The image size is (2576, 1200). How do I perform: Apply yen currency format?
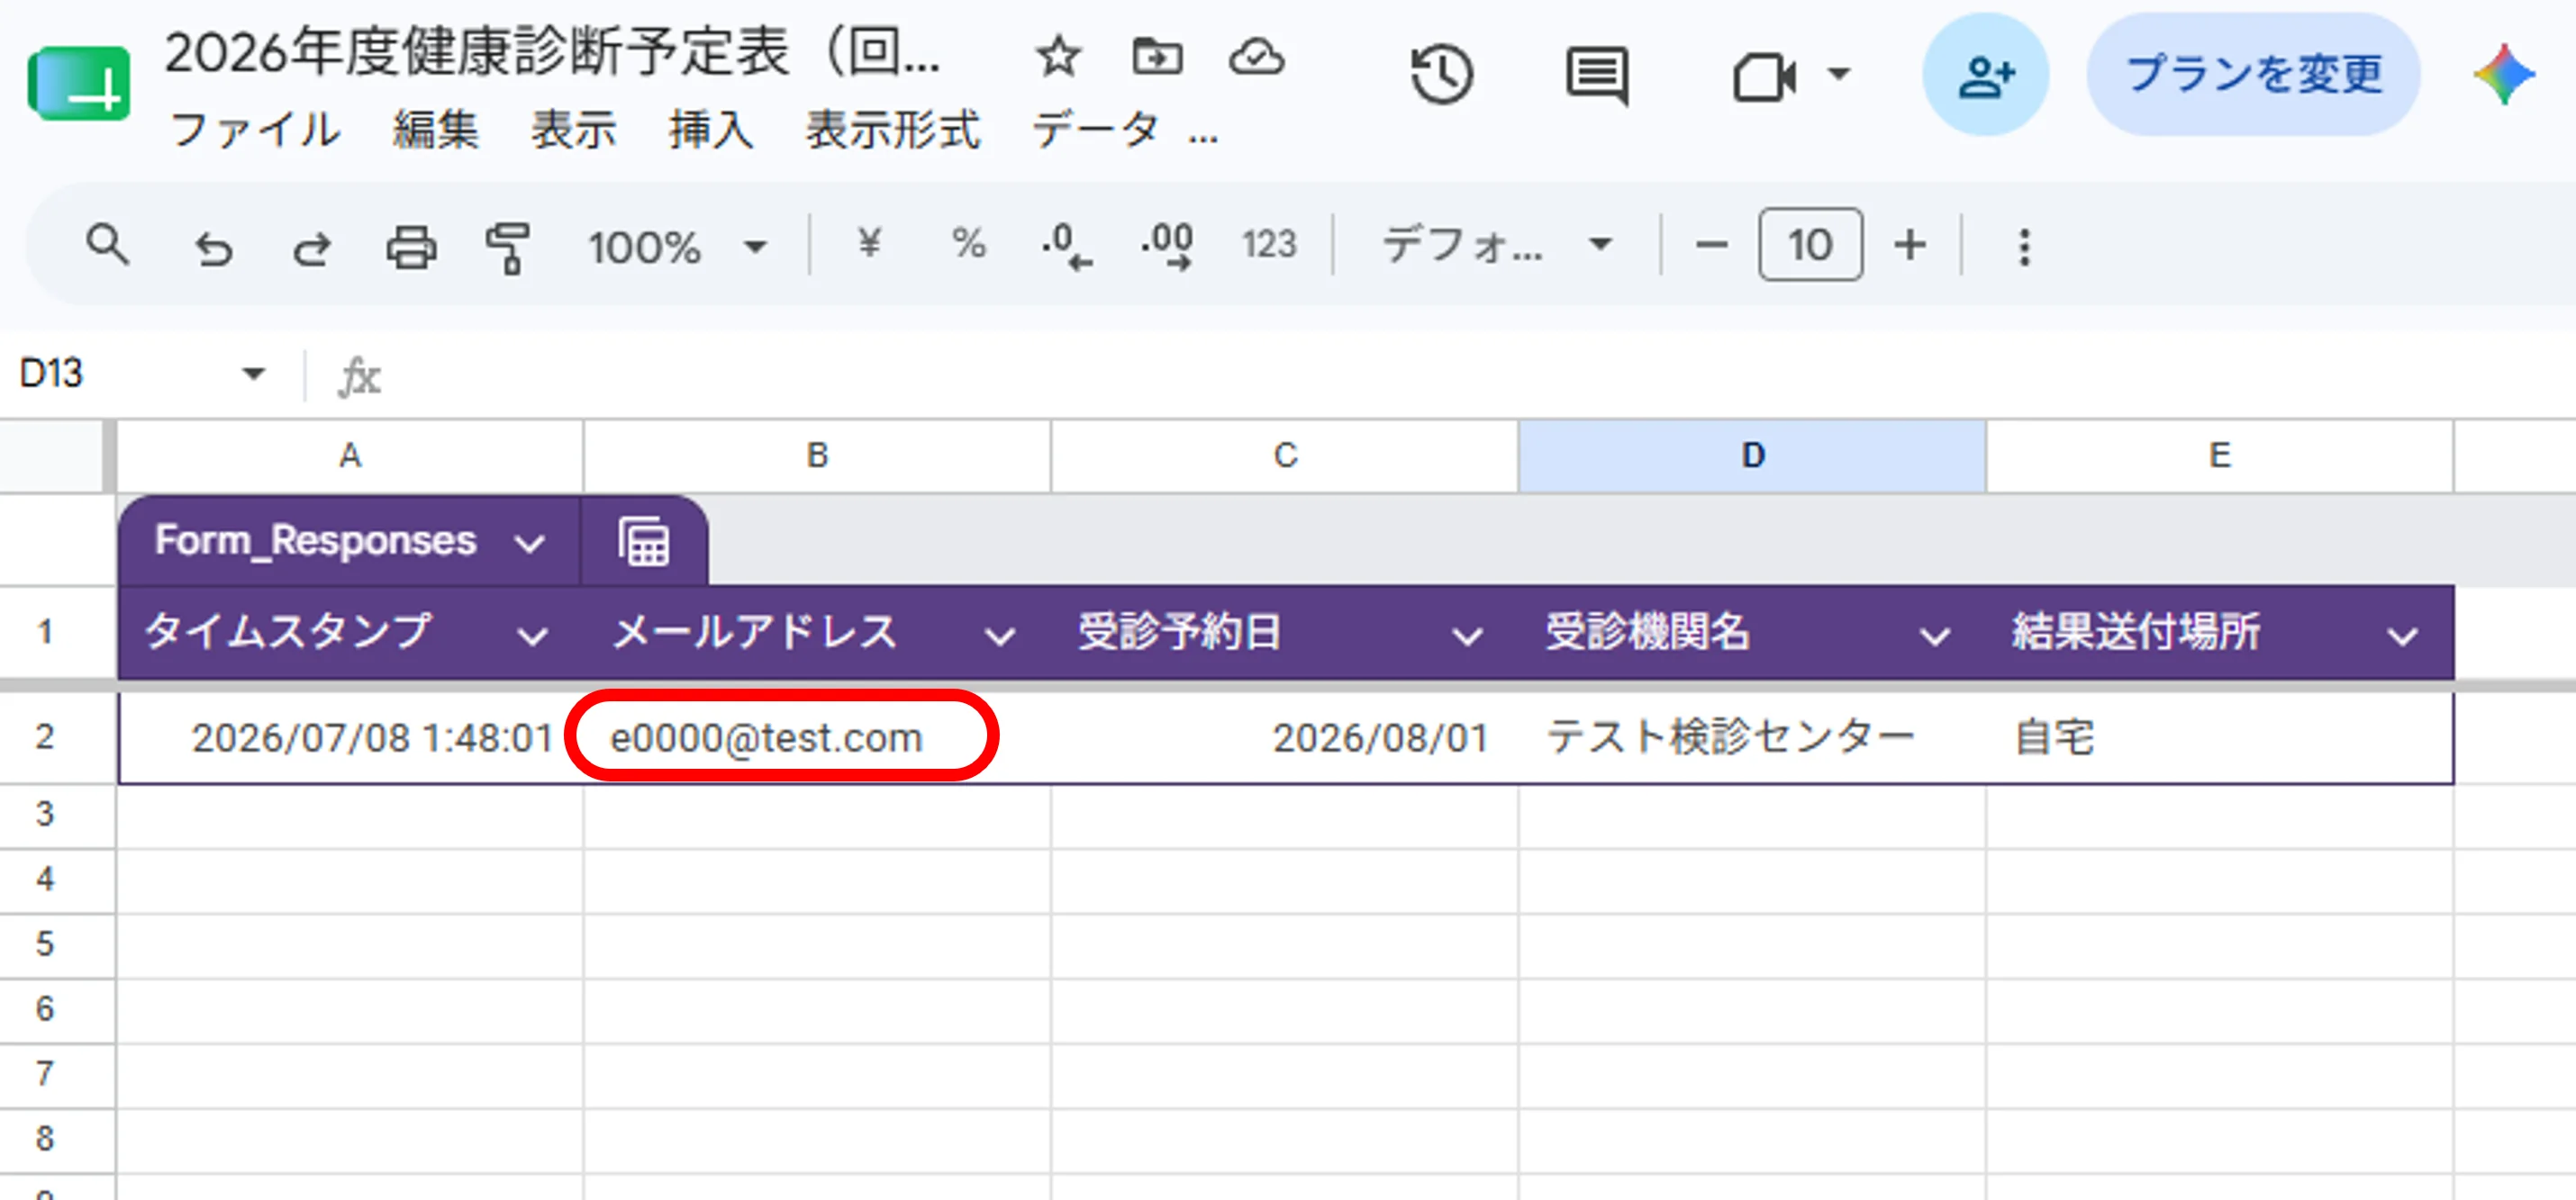tap(869, 244)
